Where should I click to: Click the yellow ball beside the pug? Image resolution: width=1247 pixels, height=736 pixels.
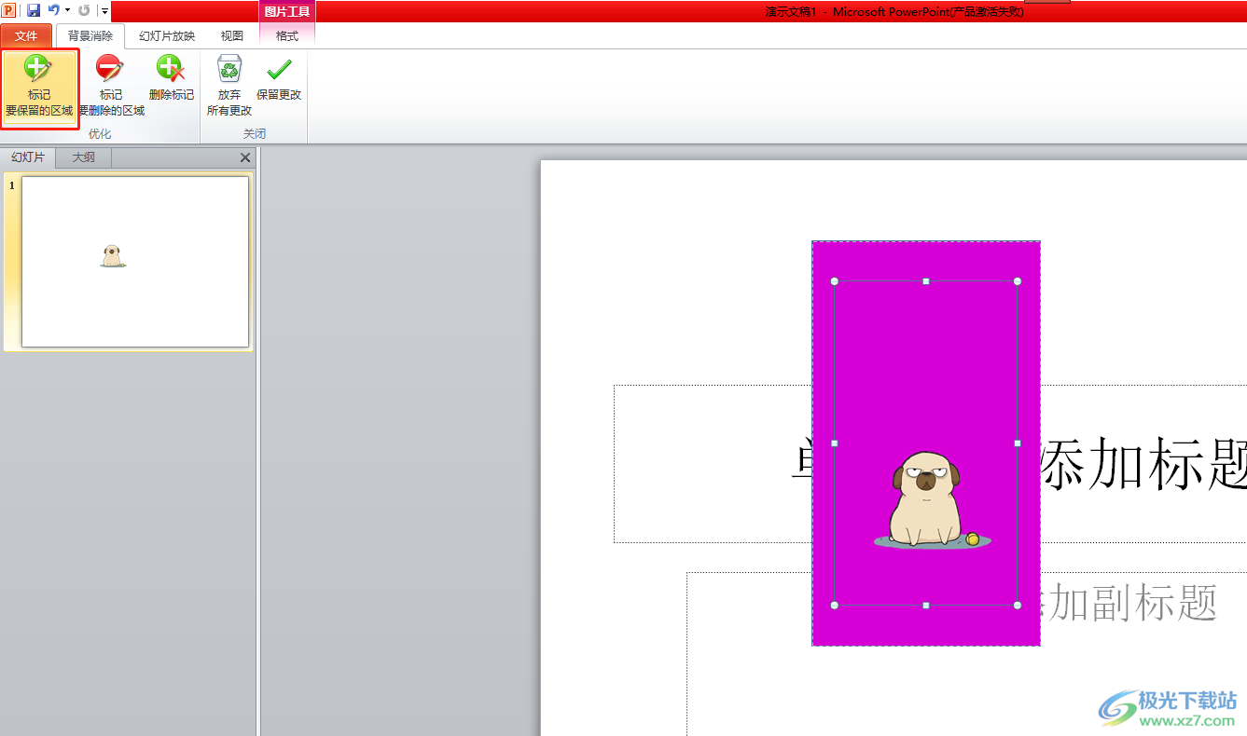[973, 538]
